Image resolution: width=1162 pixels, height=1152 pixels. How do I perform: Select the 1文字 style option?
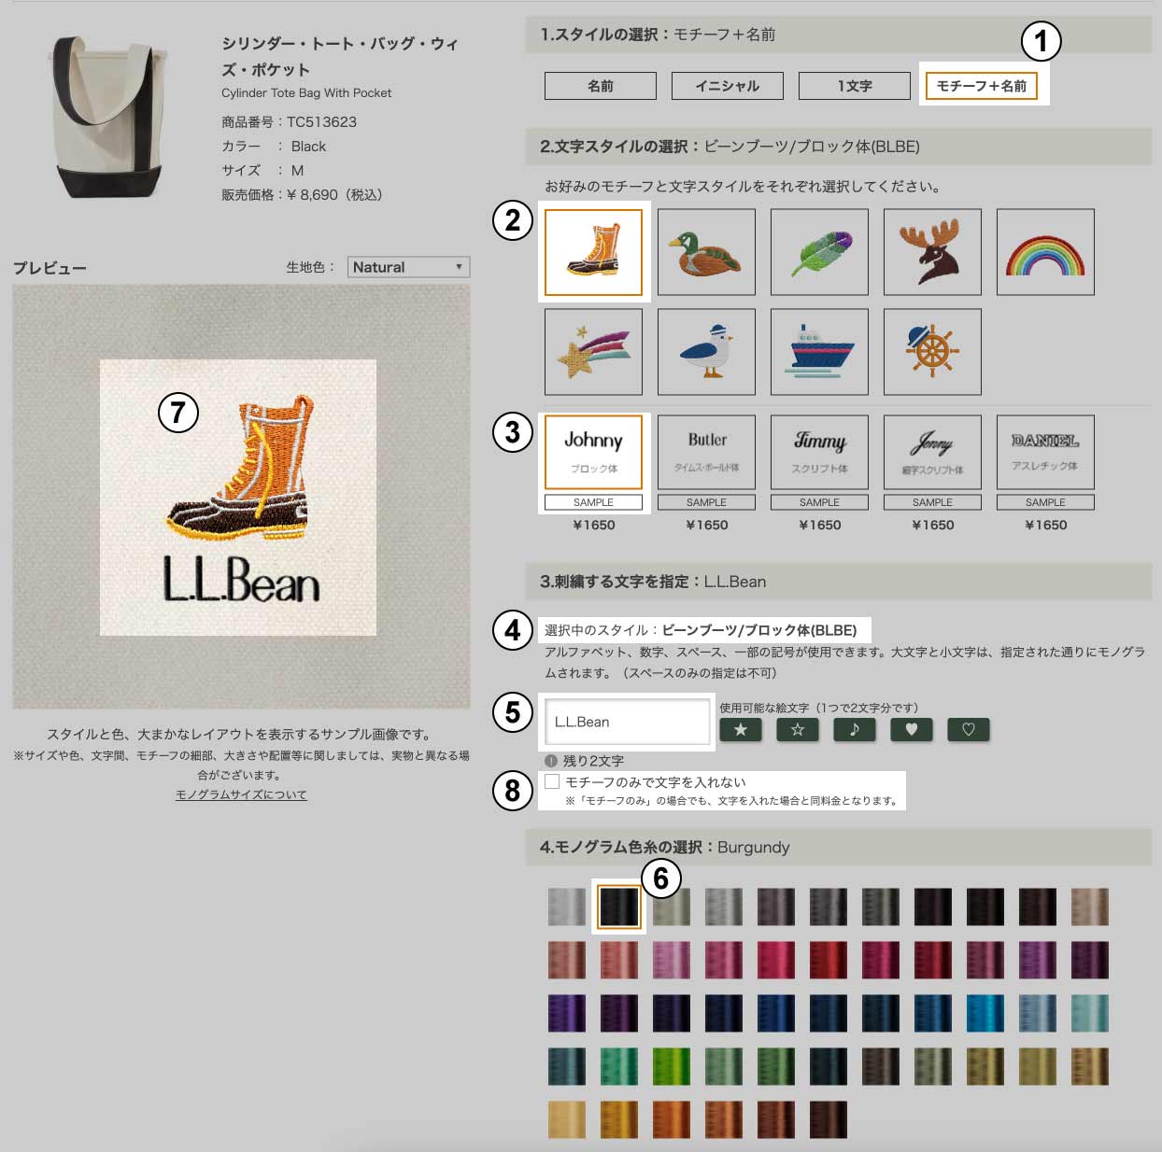(x=855, y=86)
